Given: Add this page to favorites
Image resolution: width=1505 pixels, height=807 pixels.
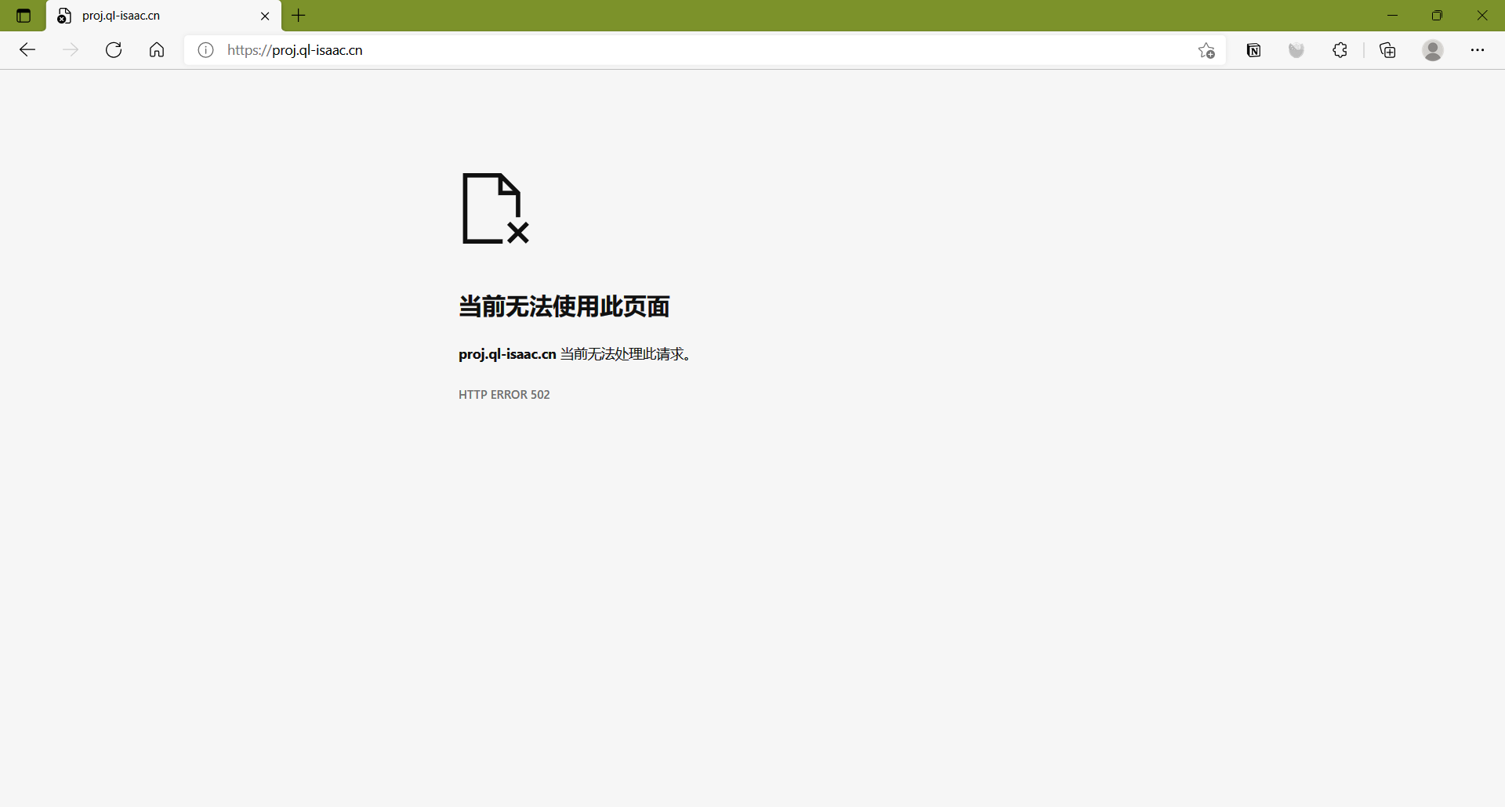Looking at the screenshot, I should (x=1206, y=49).
